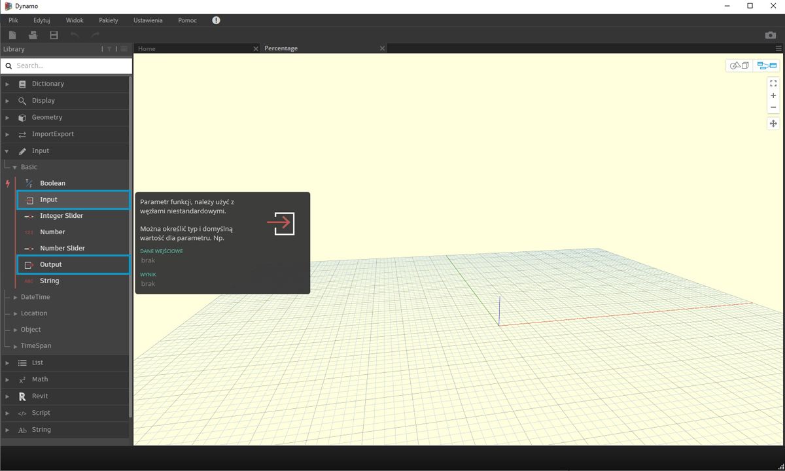Click the Save toolbar icon
The width and height of the screenshot is (785, 471).
click(x=54, y=35)
